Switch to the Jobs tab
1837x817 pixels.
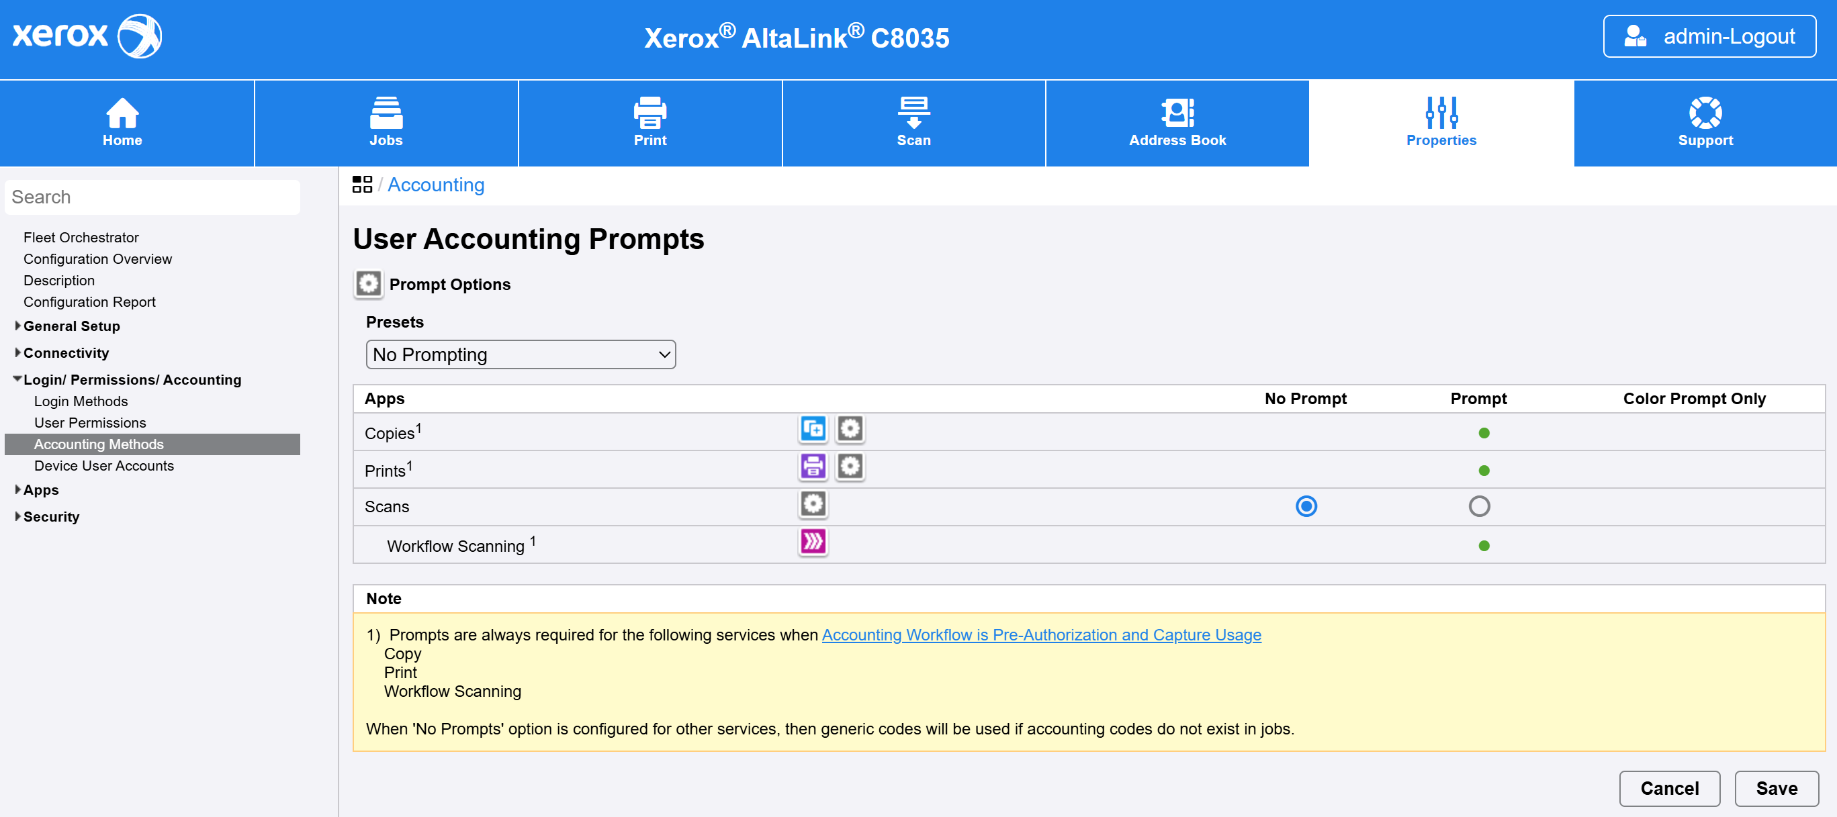(x=386, y=123)
